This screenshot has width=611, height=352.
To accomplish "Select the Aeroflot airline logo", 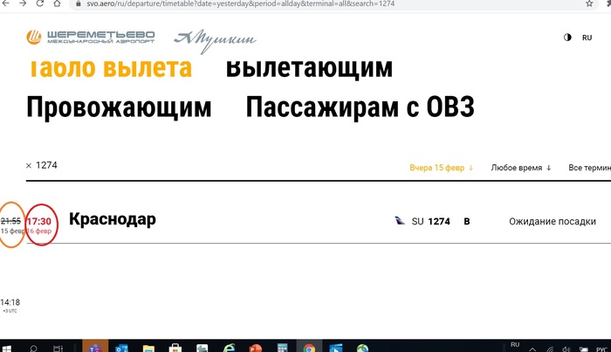I will tap(400, 221).
